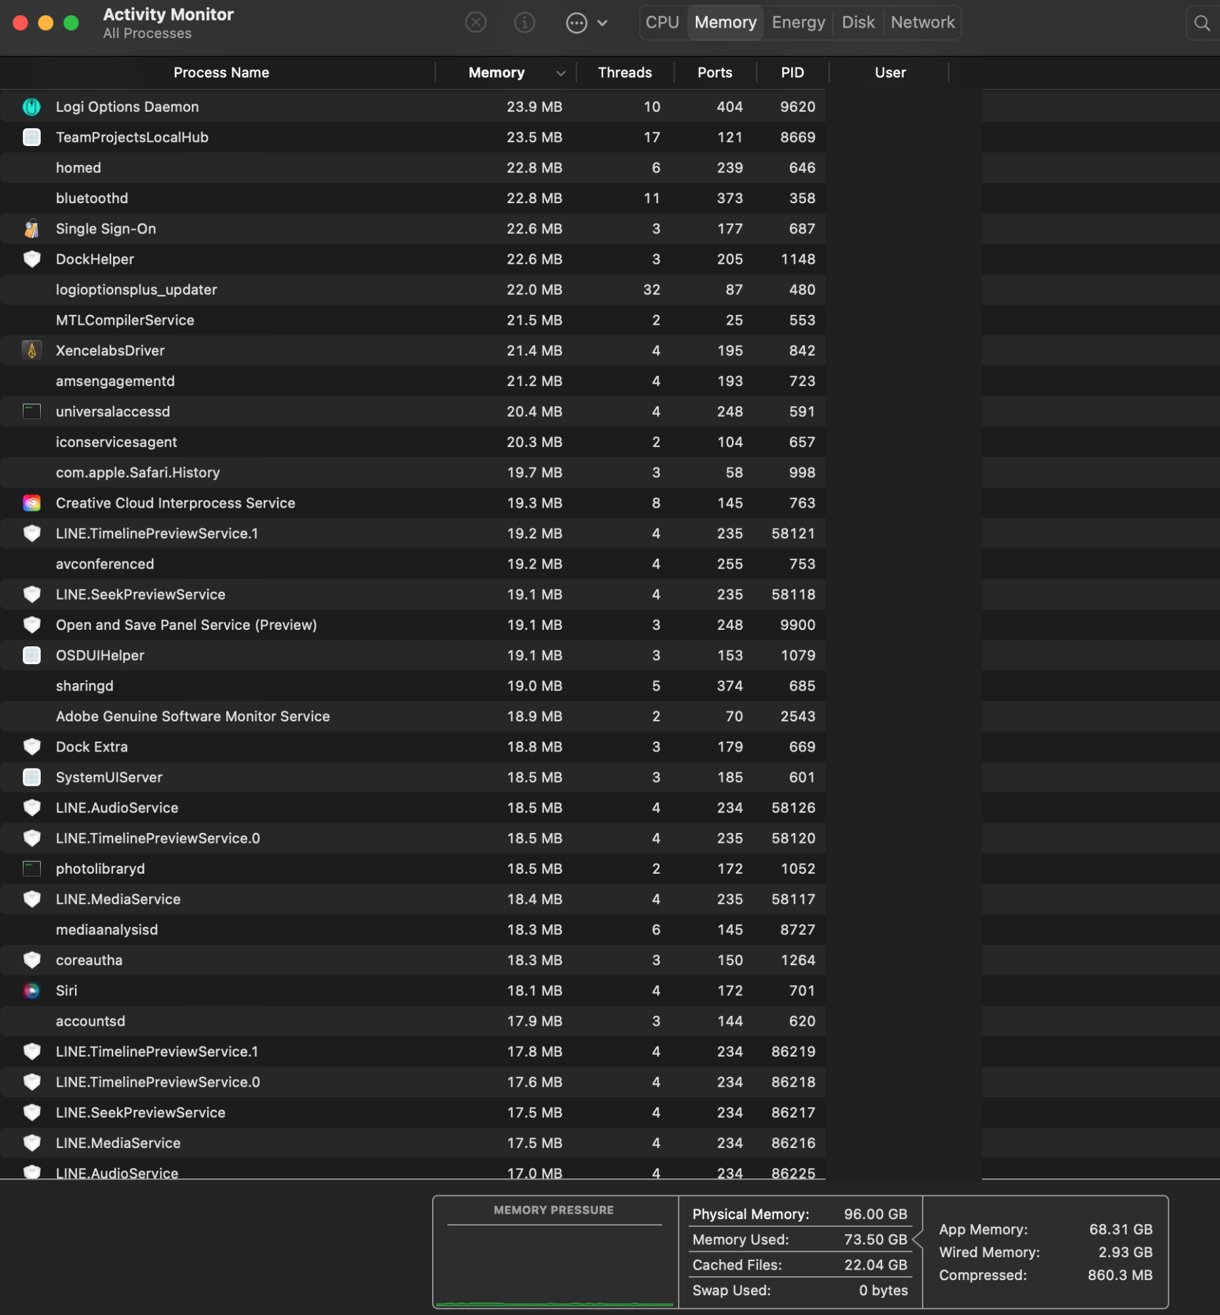Click the Activity Monitor window title
The height and width of the screenshot is (1315, 1220).
coord(168,14)
